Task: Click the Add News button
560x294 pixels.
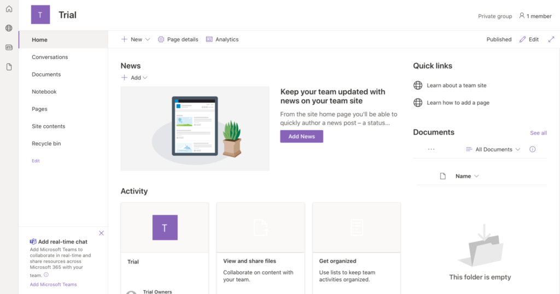Action: 301,136
